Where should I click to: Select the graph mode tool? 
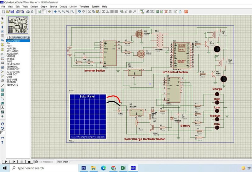(3, 59)
